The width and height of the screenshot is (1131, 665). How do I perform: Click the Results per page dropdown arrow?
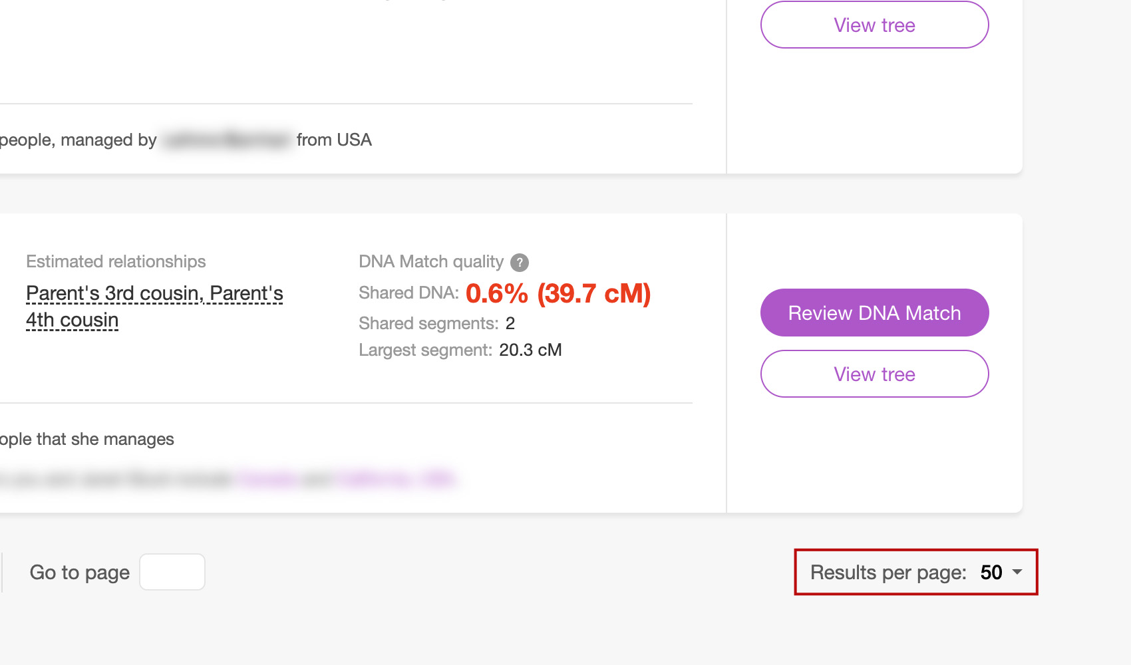pos(1017,572)
